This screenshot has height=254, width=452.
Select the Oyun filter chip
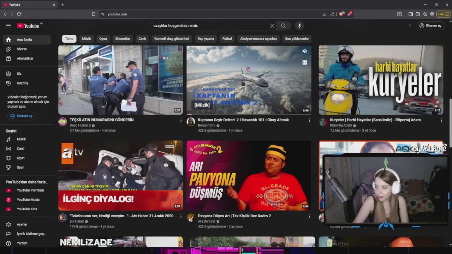point(103,39)
